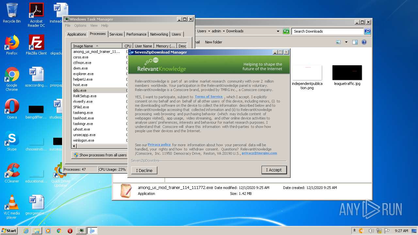418x235 pixels.
Task: Switch to the Applications tab
Action: point(77,34)
